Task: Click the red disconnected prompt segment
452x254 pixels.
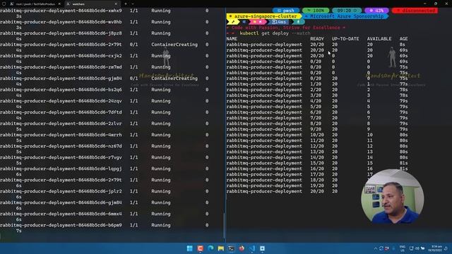Action: click(415, 11)
